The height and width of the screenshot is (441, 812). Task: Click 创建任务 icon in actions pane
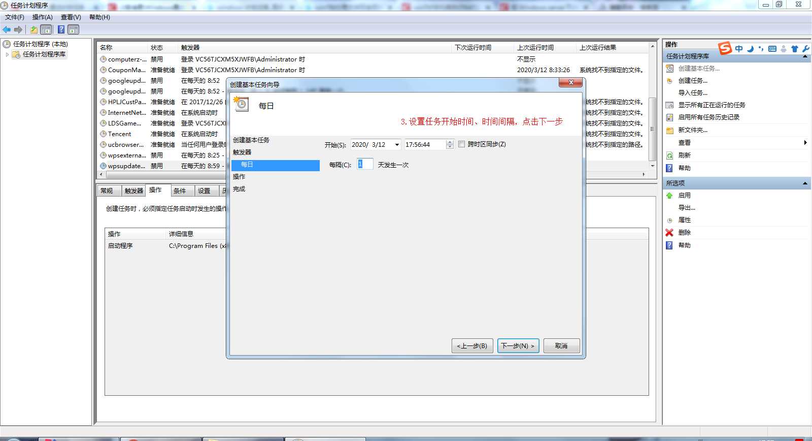pyautogui.click(x=670, y=80)
